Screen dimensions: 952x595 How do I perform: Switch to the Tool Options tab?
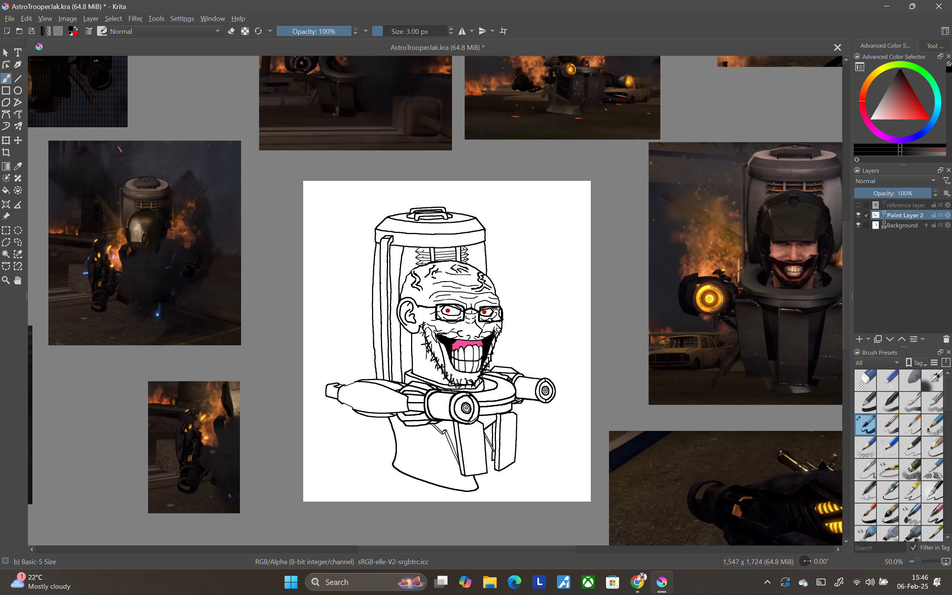[x=935, y=46]
